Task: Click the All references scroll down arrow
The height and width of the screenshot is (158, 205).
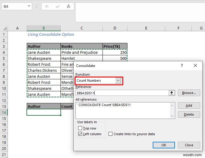Action: [172, 116]
